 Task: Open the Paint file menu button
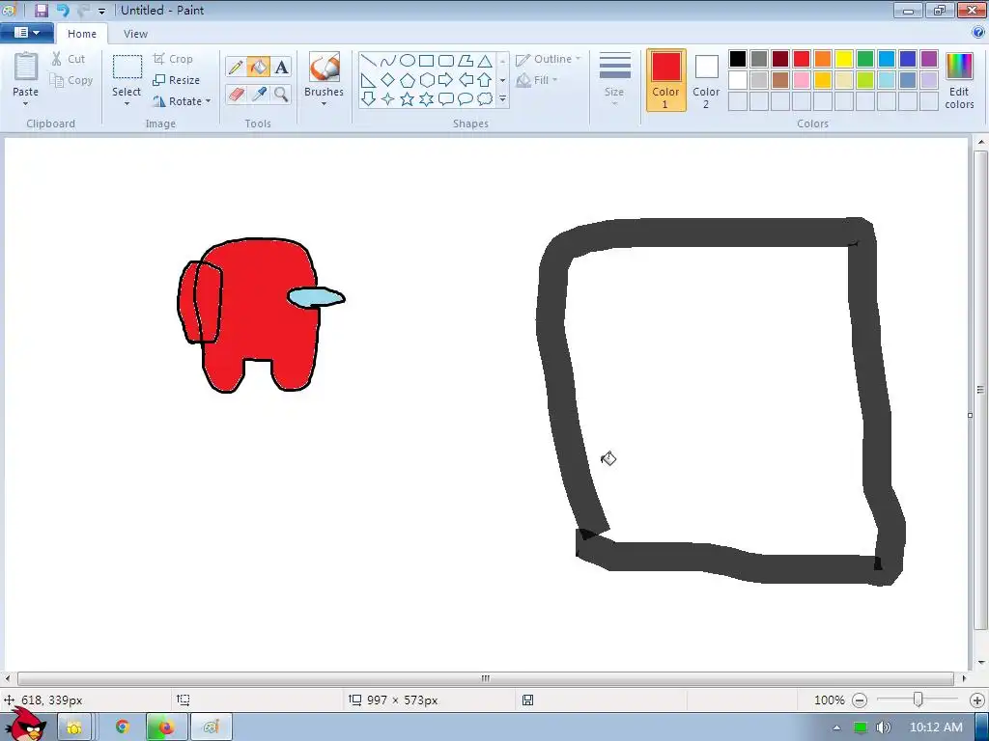(x=26, y=33)
